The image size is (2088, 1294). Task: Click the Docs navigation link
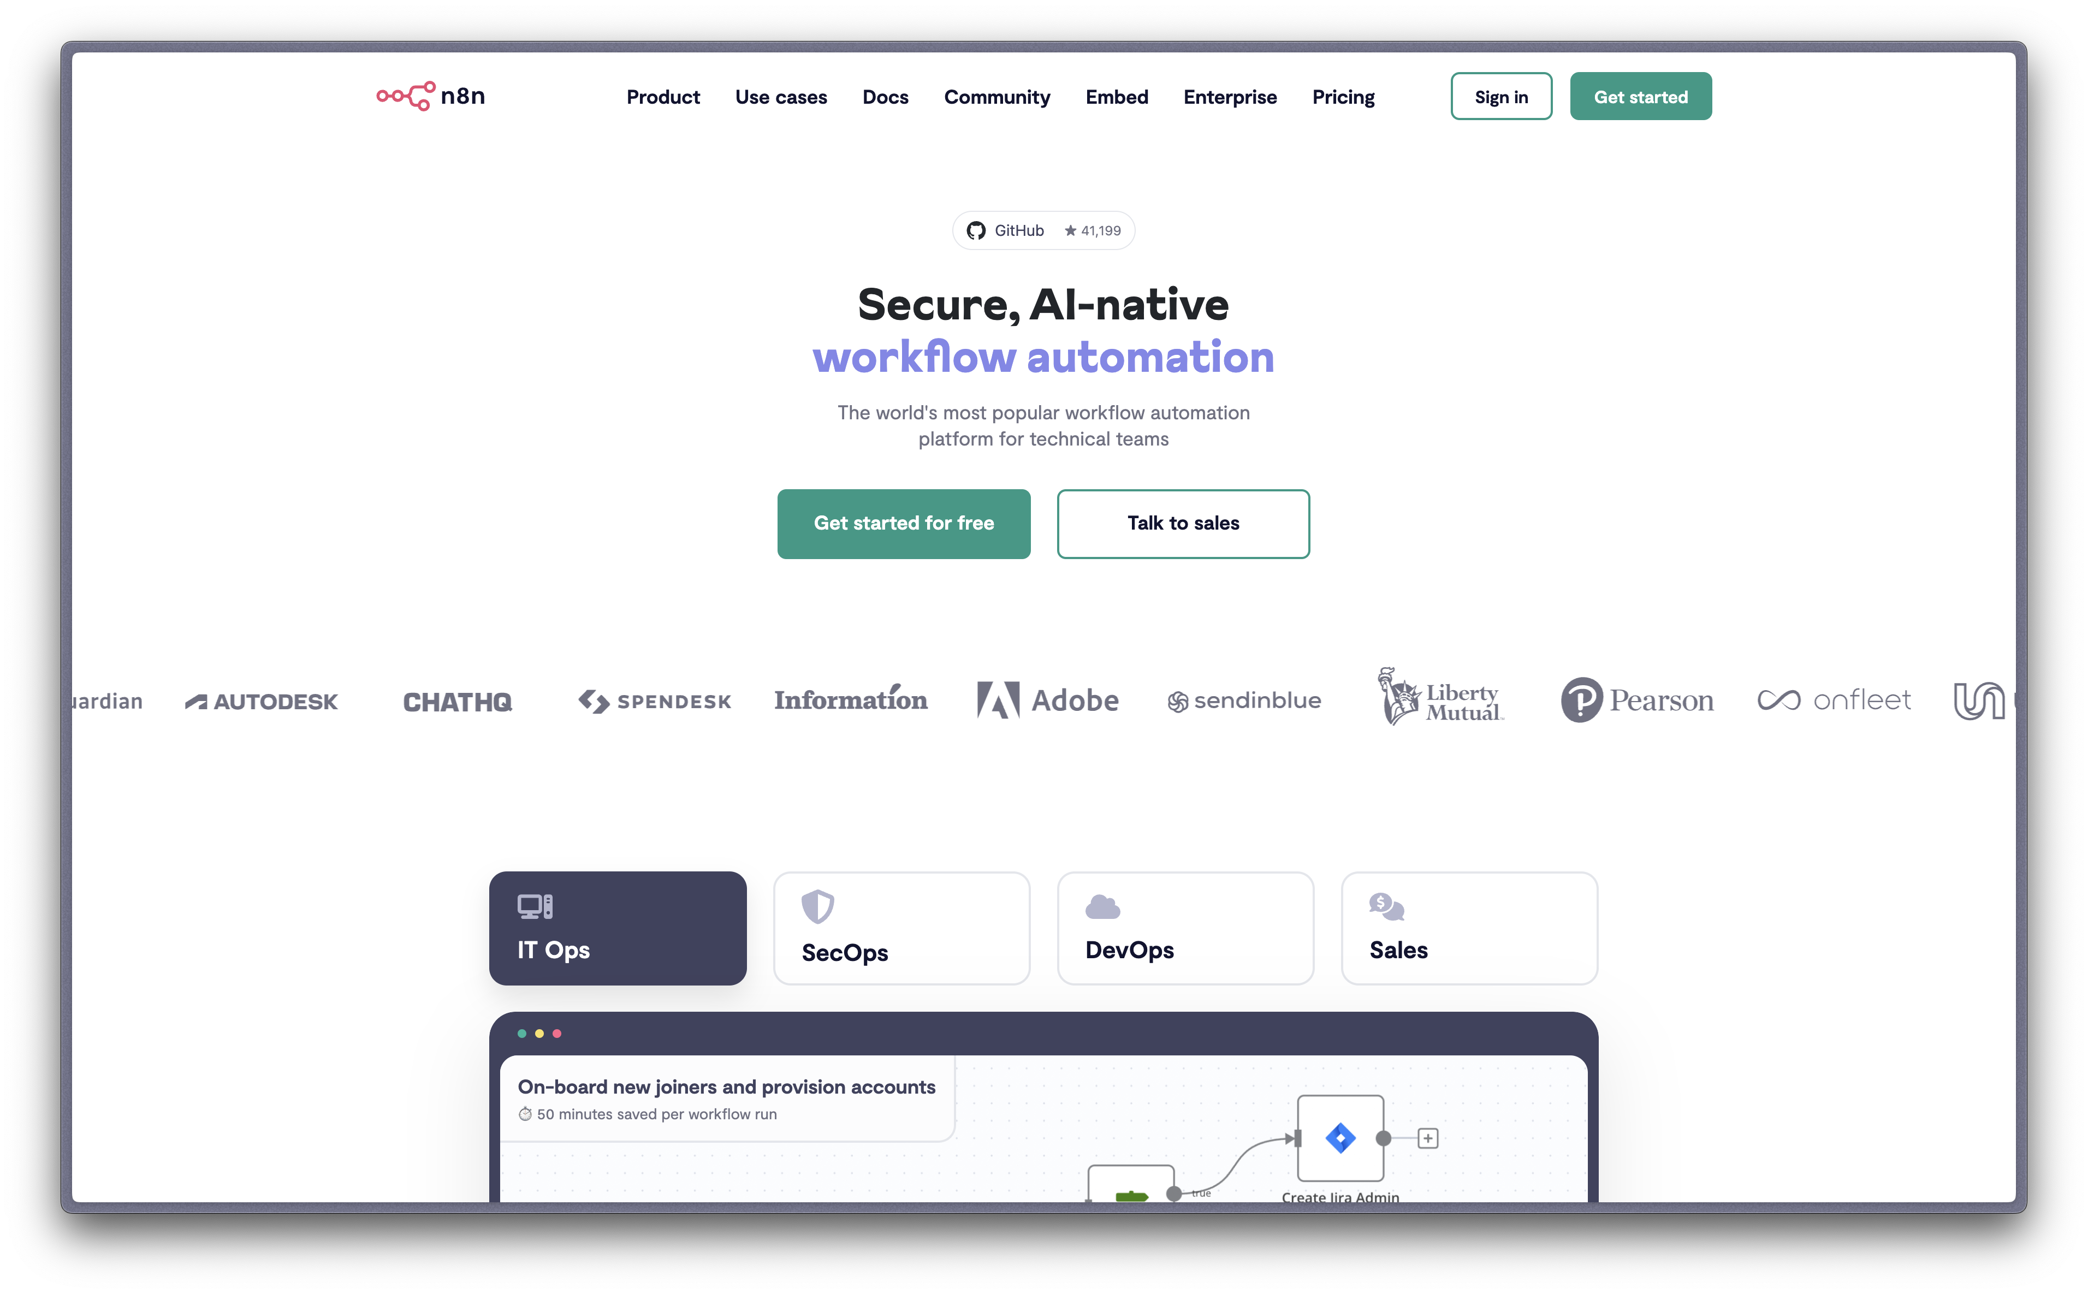pyautogui.click(x=885, y=97)
